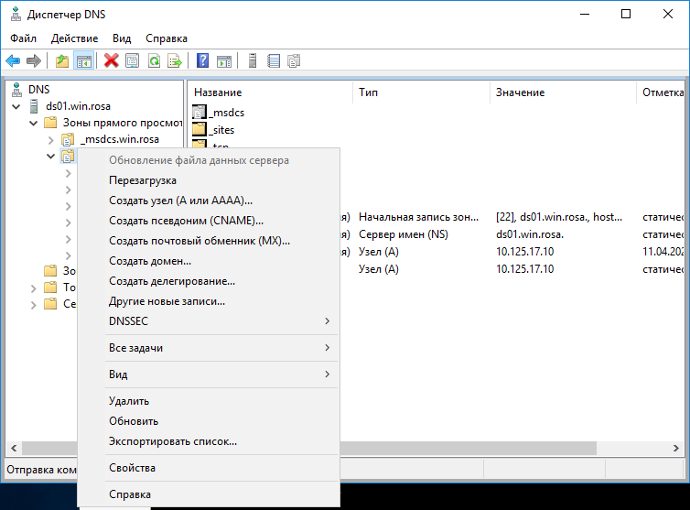Select the _msdcs entry in list

pos(226,112)
